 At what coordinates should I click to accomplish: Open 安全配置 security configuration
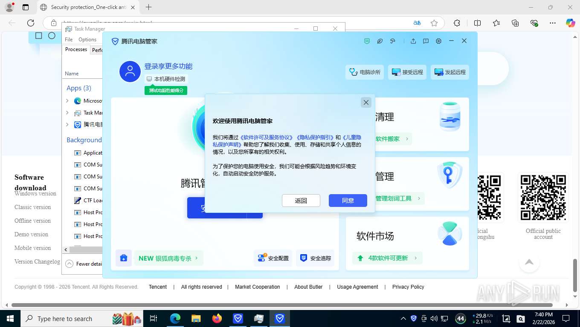coord(273,258)
